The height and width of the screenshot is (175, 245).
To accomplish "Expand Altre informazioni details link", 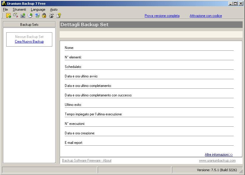I will click(x=219, y=155).
